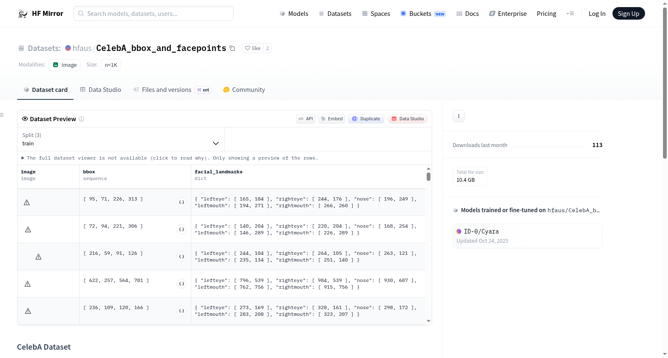Click the Log In link
This screenshot has width=668, height=358.
coord(597,14)
